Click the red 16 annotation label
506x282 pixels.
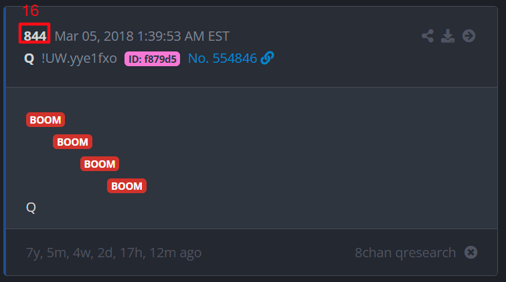pos(31,11)
